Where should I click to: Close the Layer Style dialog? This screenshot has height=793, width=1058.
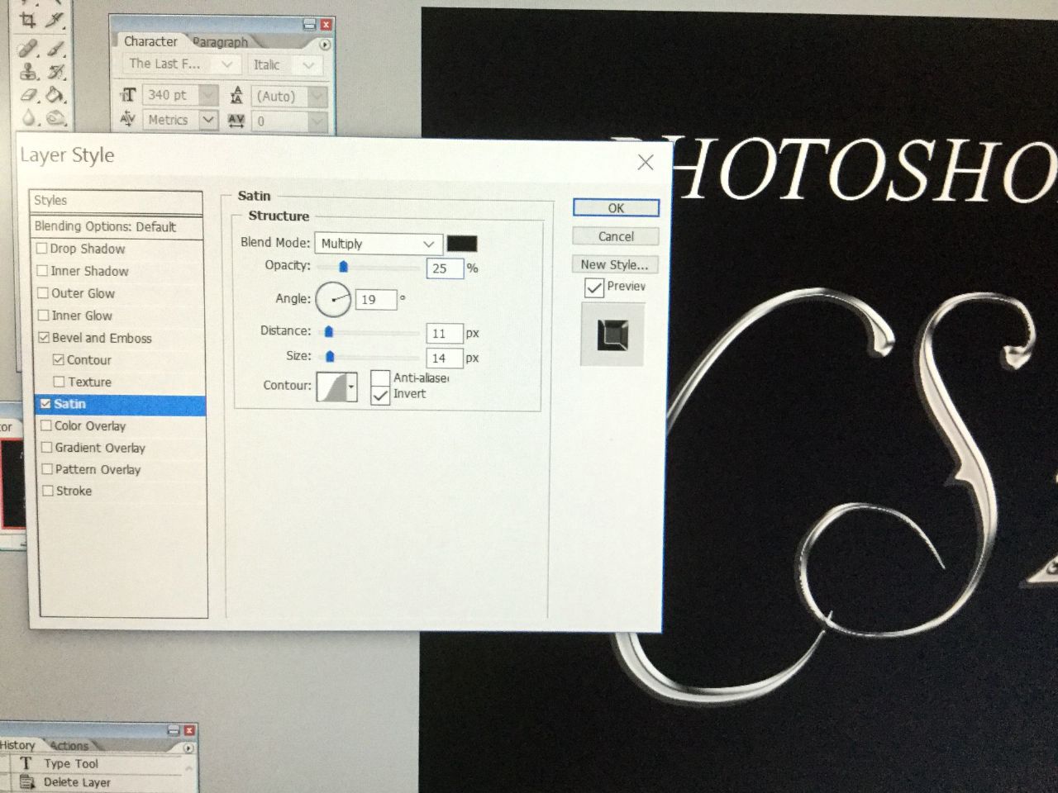point(646,162)
